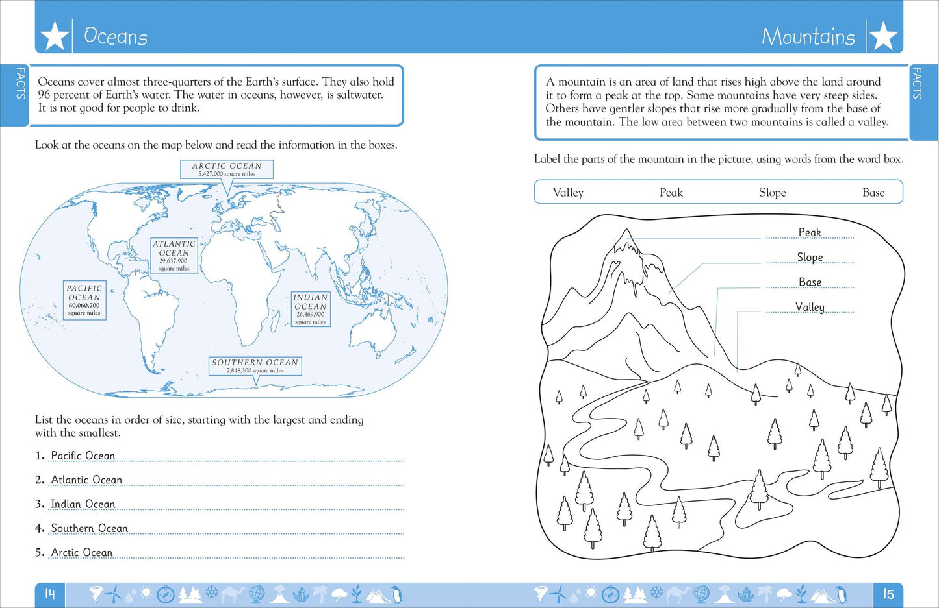Click the Base answer label beside the picture
Screen dimensions: 939x608
[x=810, y=282]
